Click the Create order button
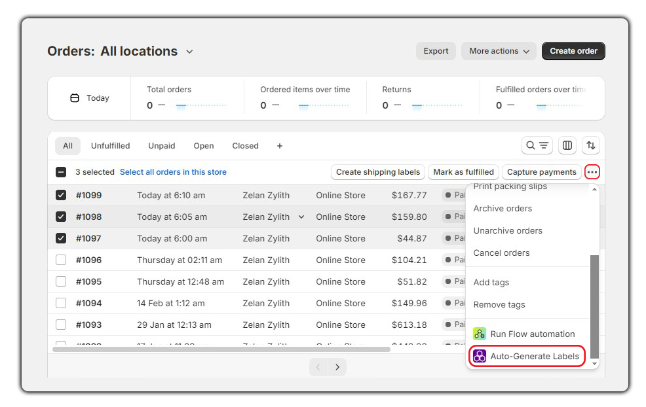This screenshot has height=407, width=646. pos(573,51)
